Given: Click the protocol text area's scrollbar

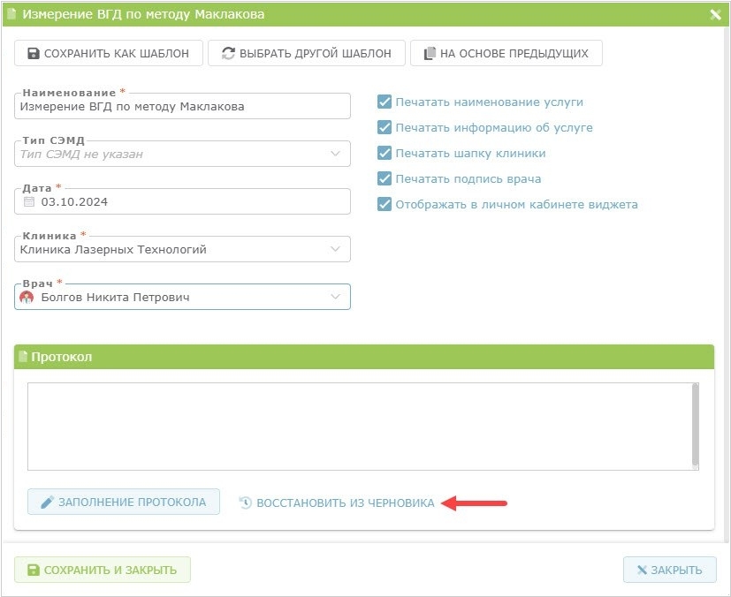Looking at the screenshot, I should pyautogui.click(x=695, y=426).
